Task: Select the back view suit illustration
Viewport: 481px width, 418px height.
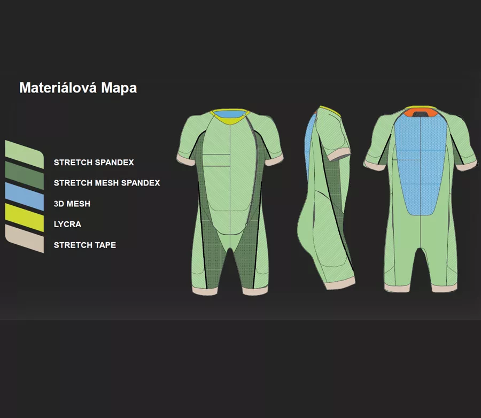Action: pos(421,203)
